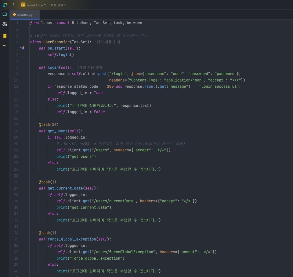Image resolution: width=293 pixels, height=277 pixels.
Task: Click line number 17 in the gutter
Action: (16, 125)
